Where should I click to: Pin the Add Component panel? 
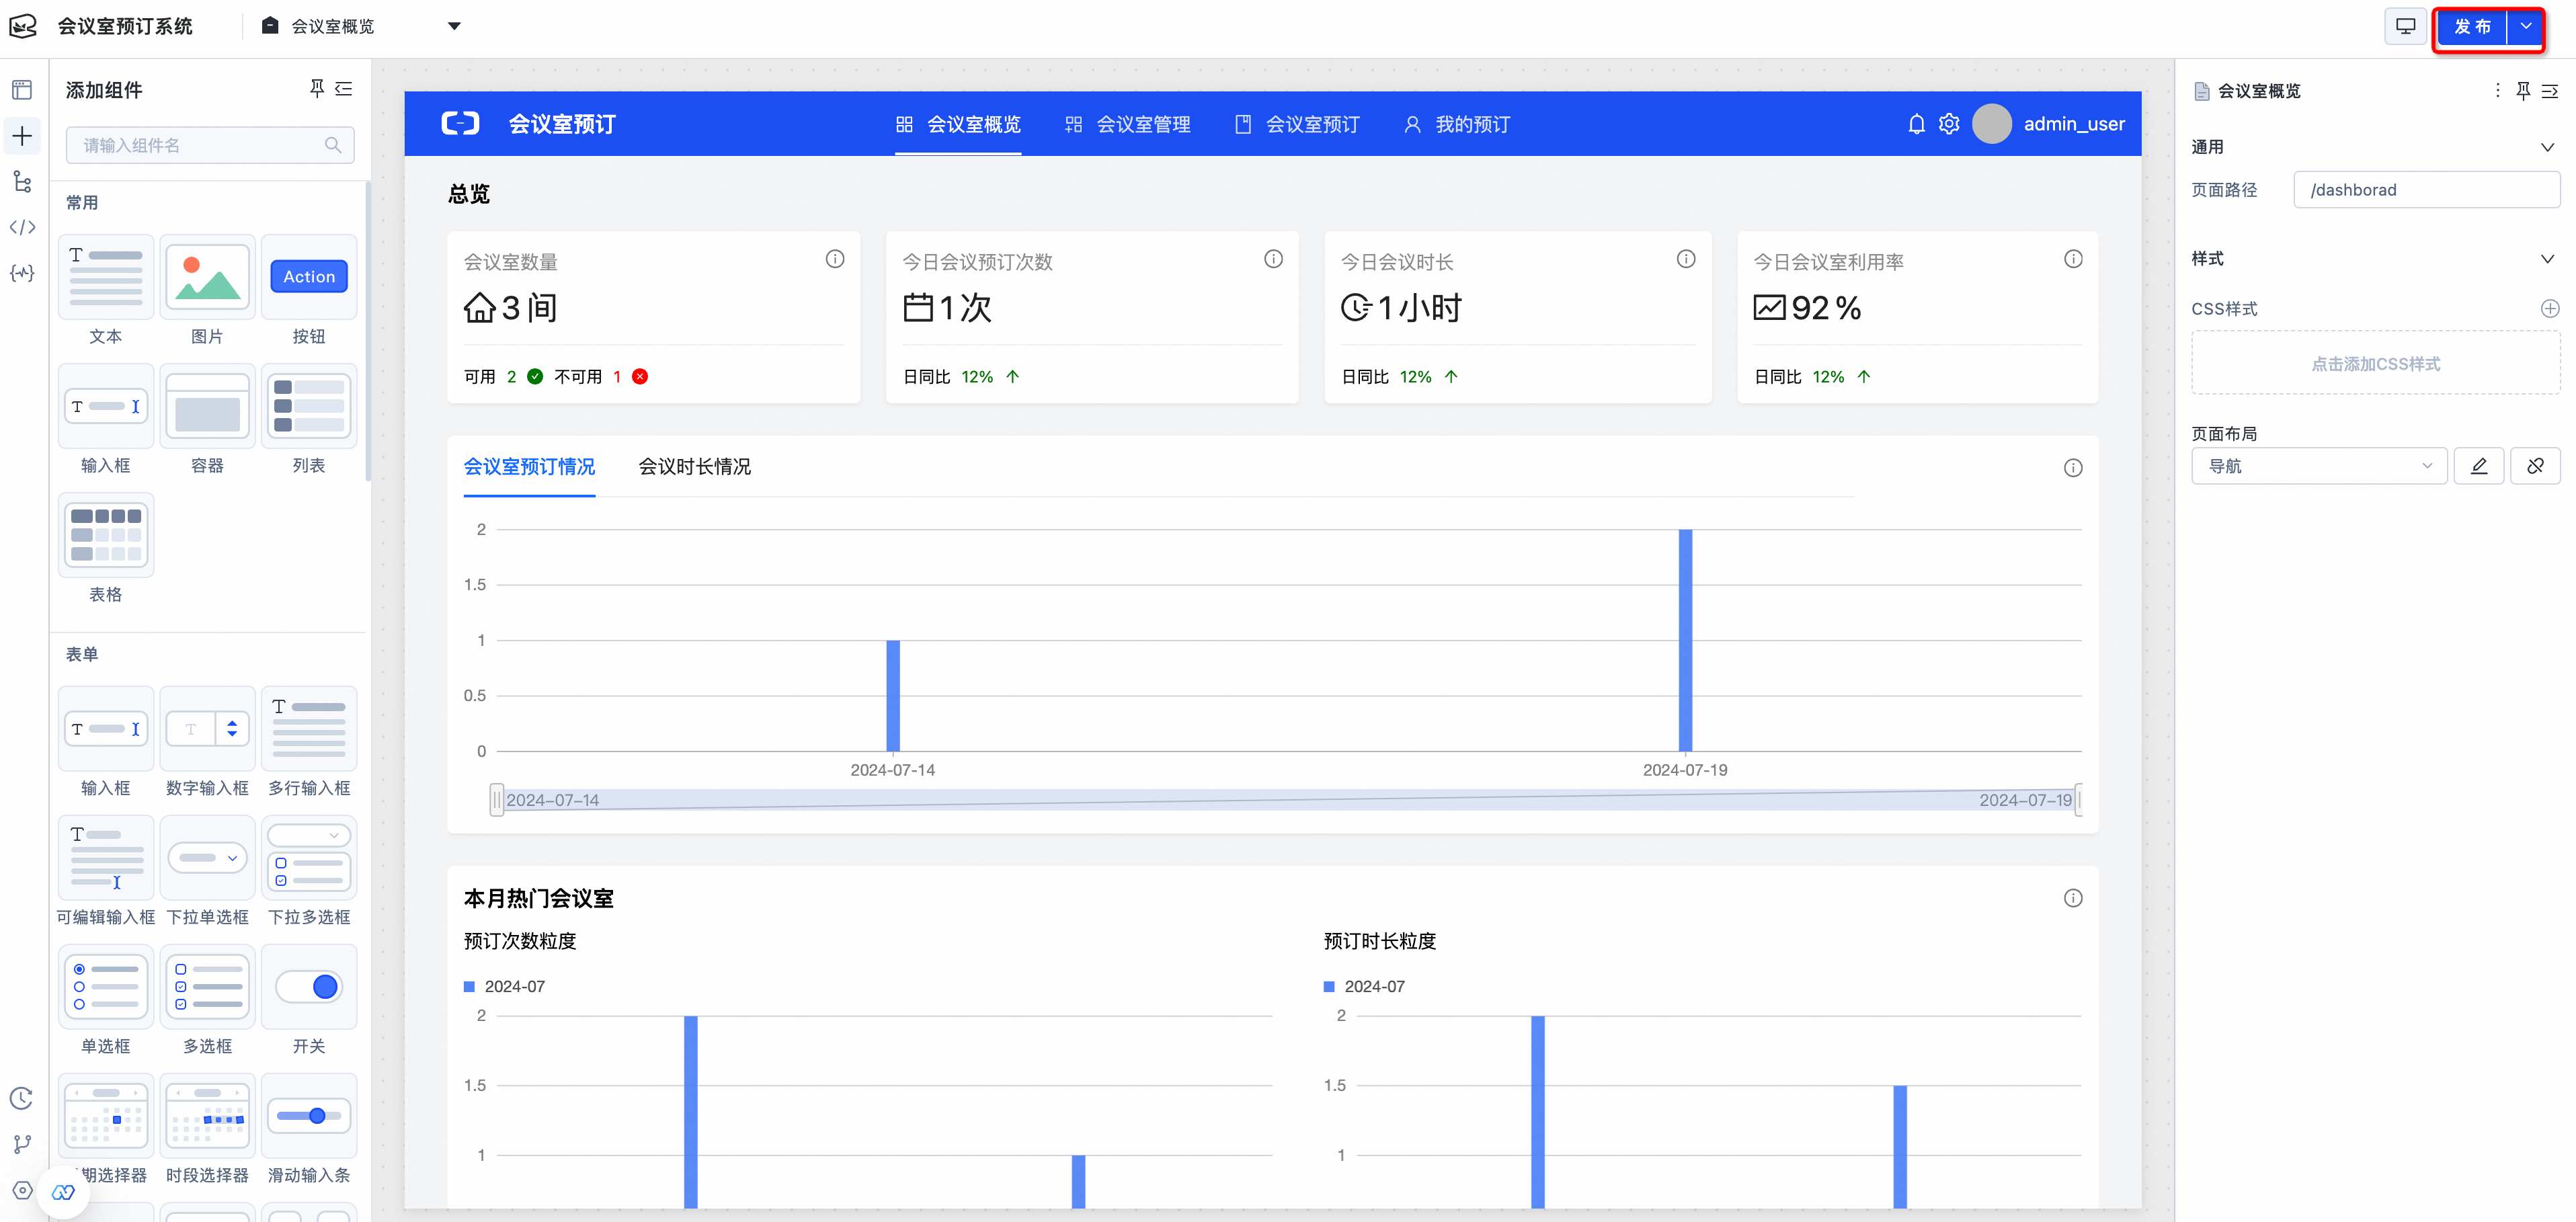(317, 89)
